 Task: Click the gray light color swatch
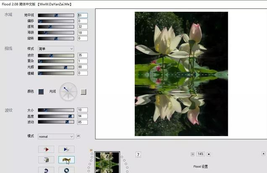[84, 92]
